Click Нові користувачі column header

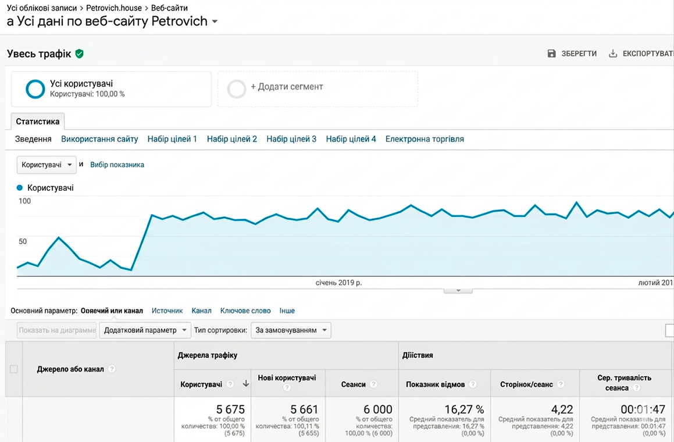click(x=287, y=377)
